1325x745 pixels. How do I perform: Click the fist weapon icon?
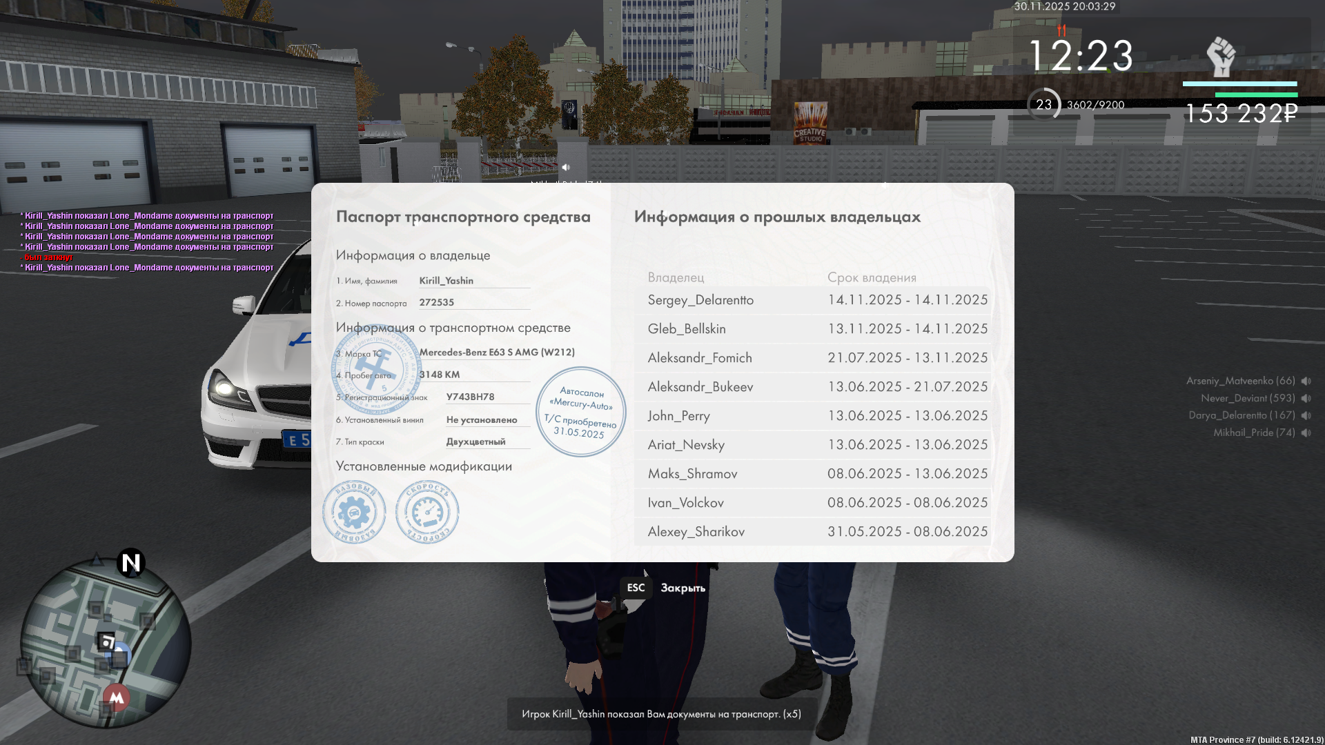pos(1220,57)
